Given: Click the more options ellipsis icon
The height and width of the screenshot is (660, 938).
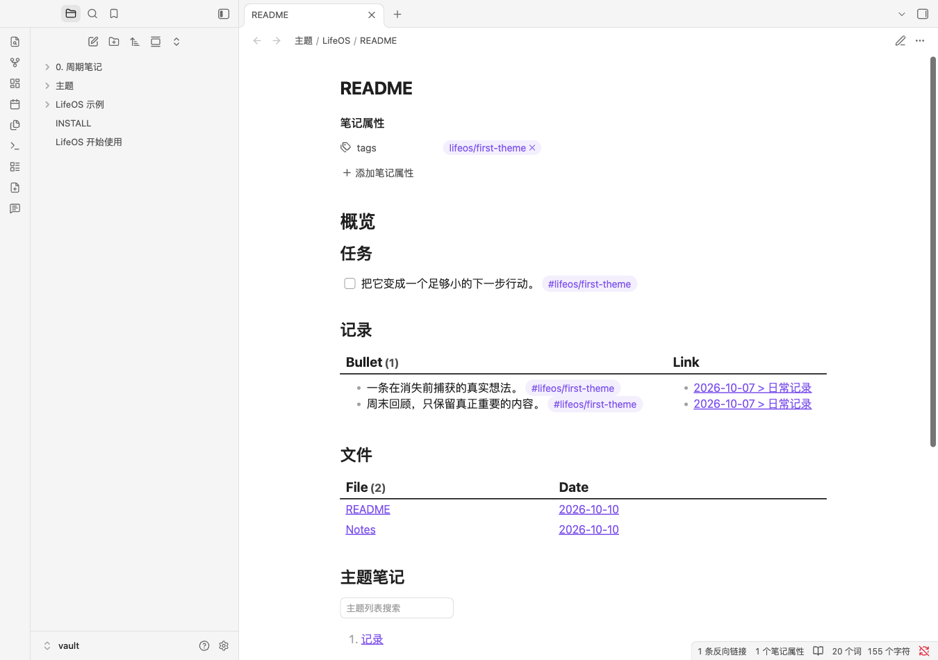Looking at the screenshot, I should pos(920,41).
